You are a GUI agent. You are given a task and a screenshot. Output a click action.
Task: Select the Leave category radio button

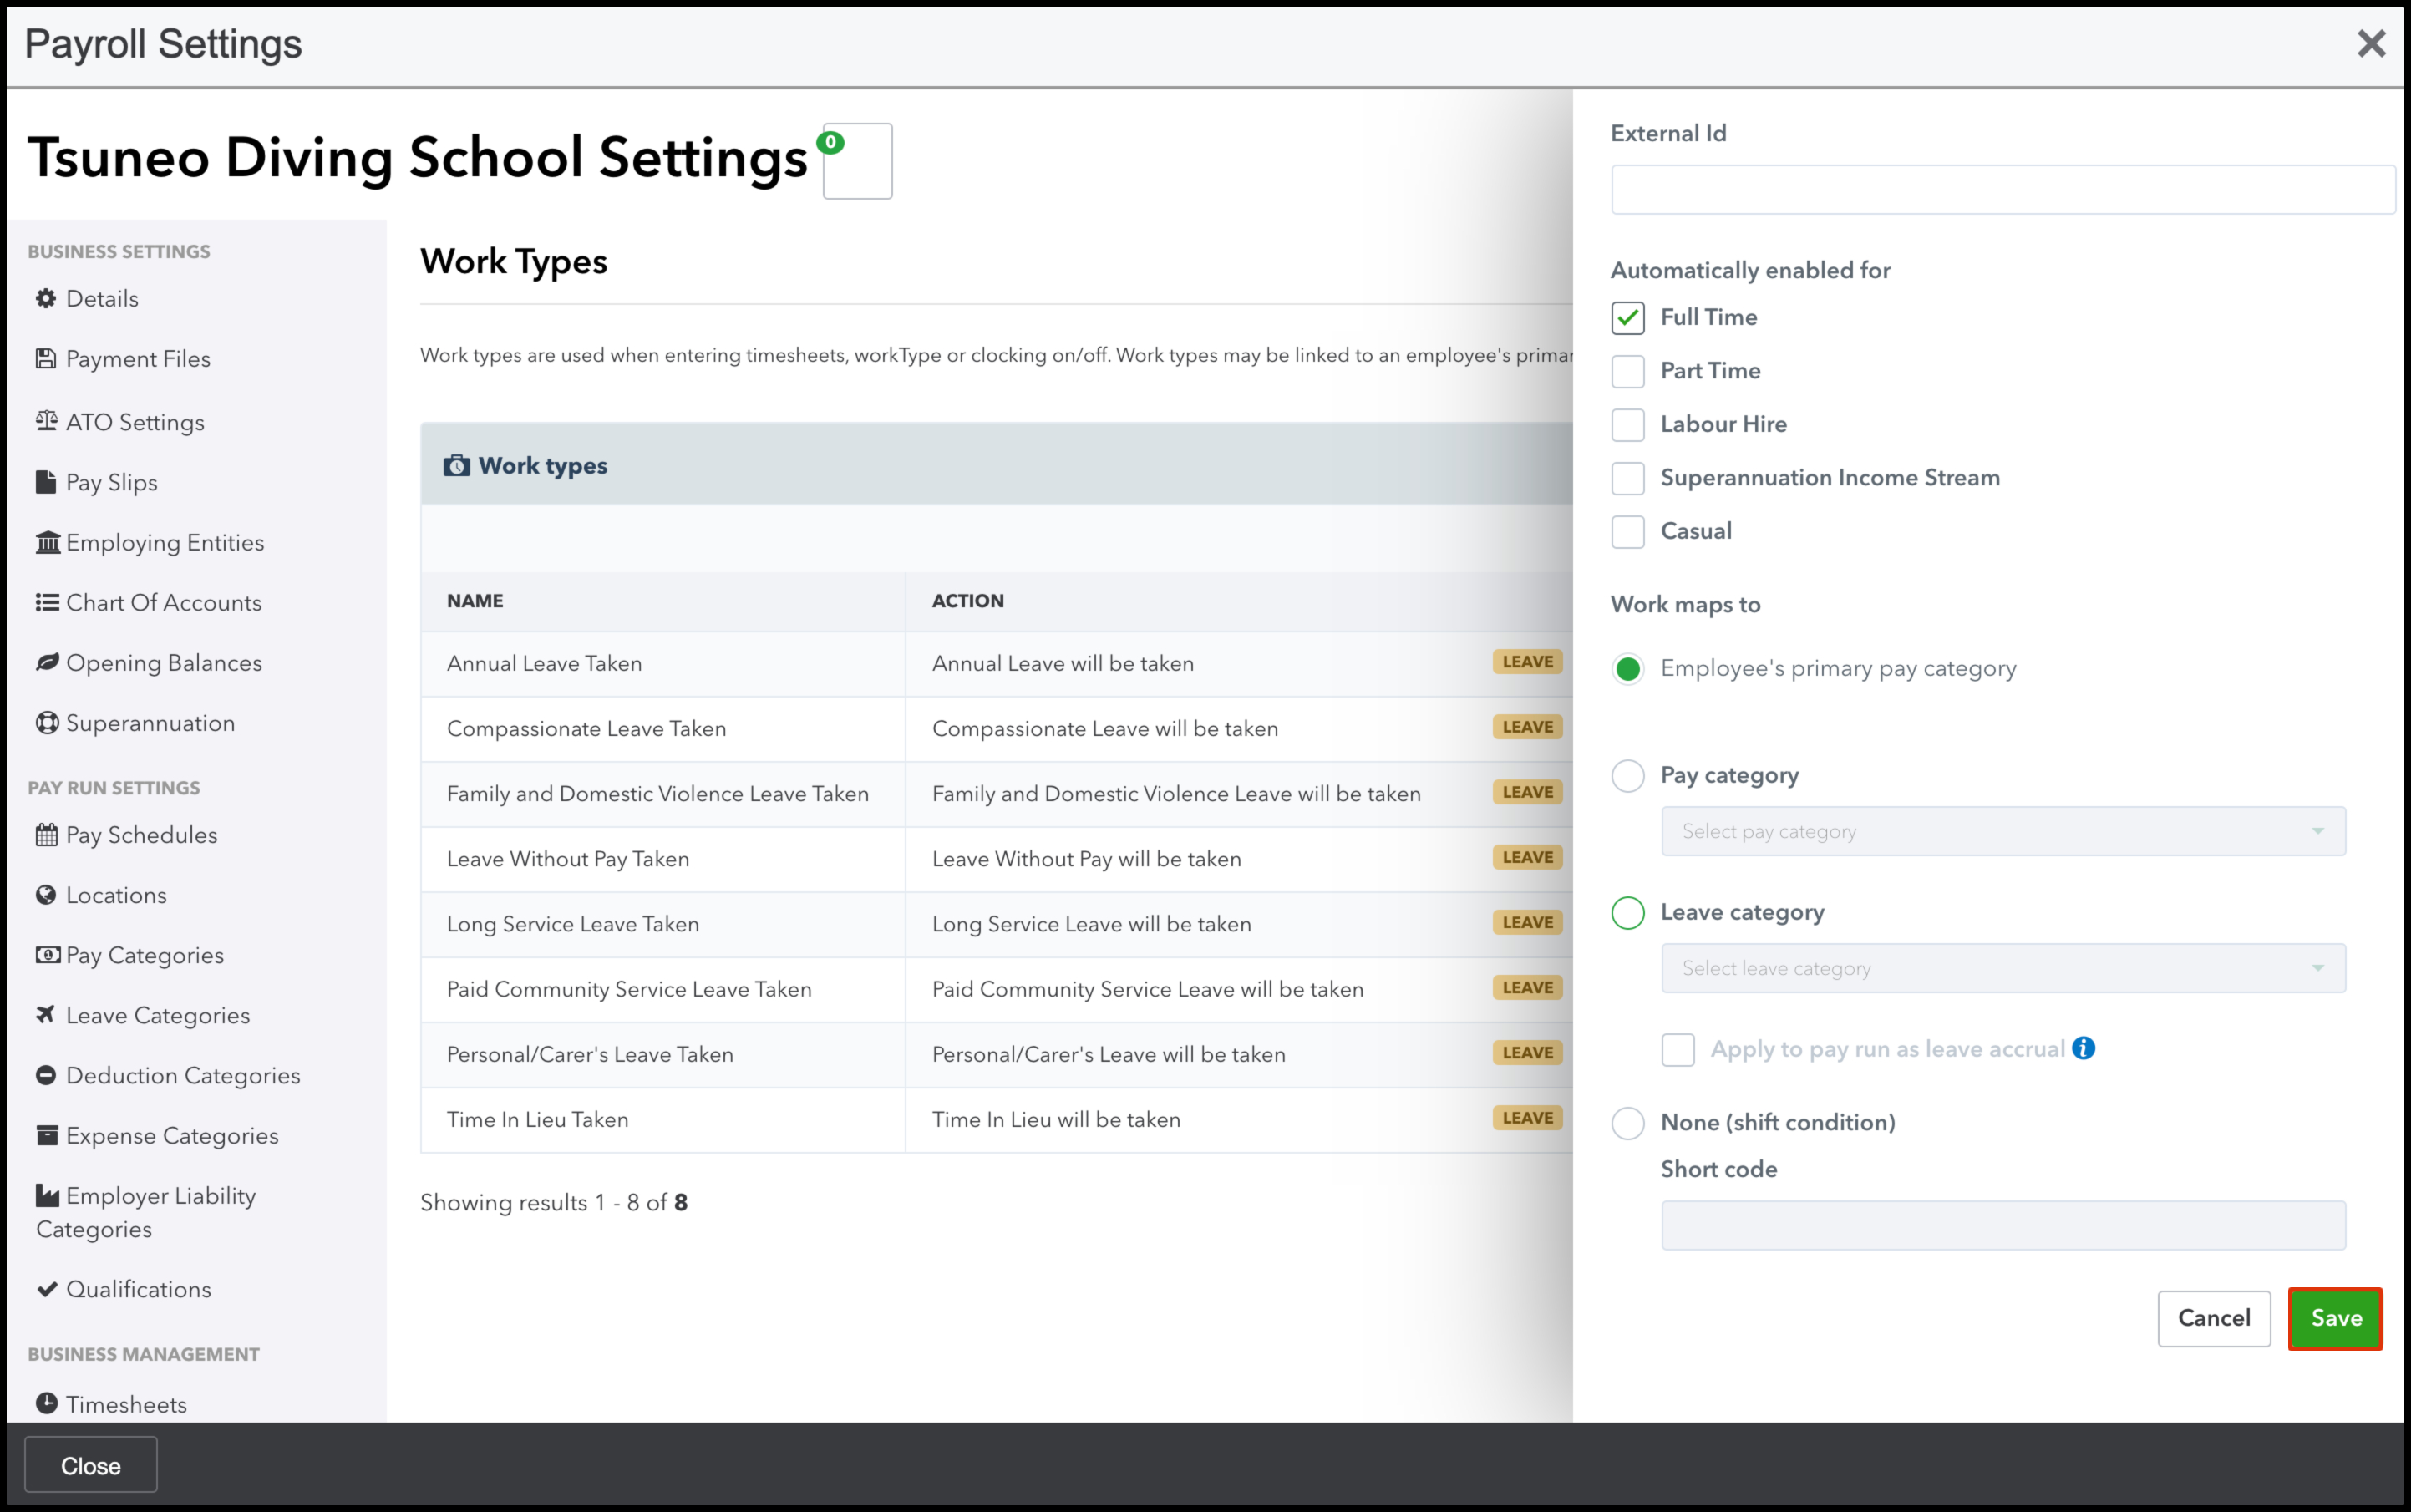[x=1627, y=912]
